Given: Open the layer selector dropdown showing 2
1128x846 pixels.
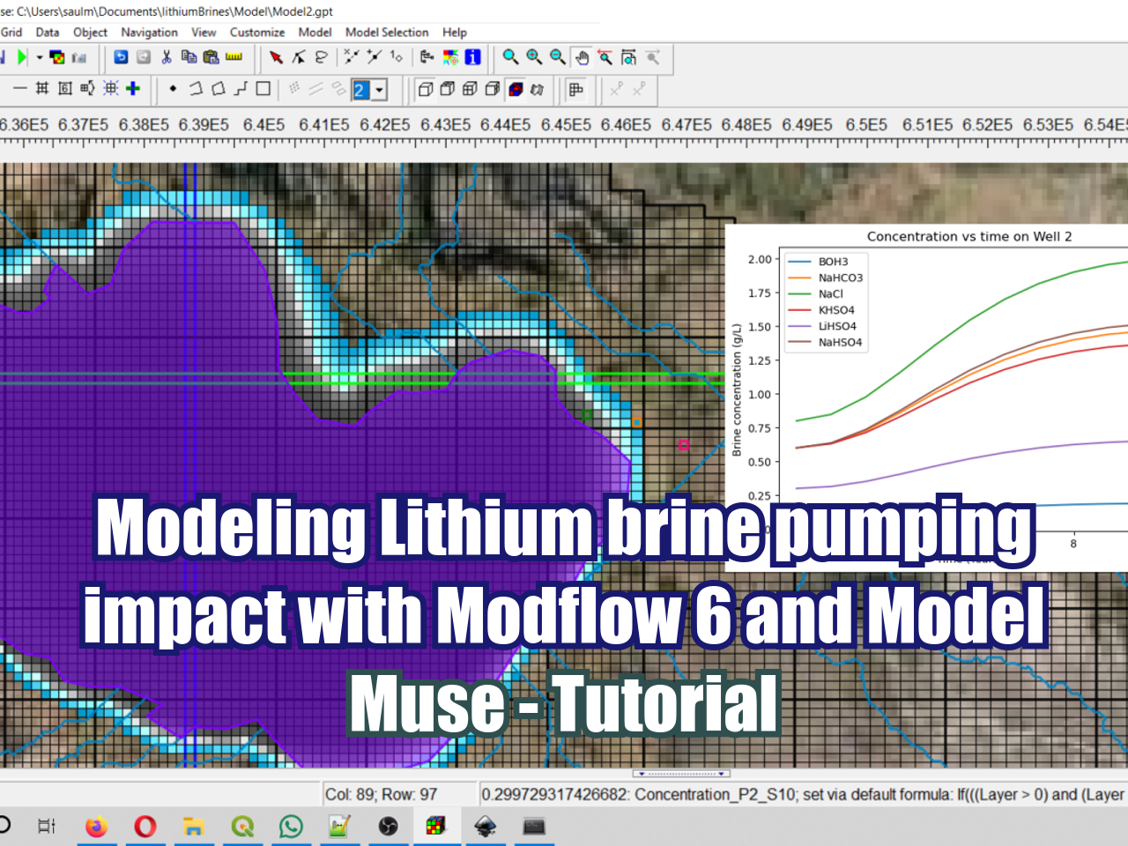Looking at the screenshot, I should [x=379, y=88].
